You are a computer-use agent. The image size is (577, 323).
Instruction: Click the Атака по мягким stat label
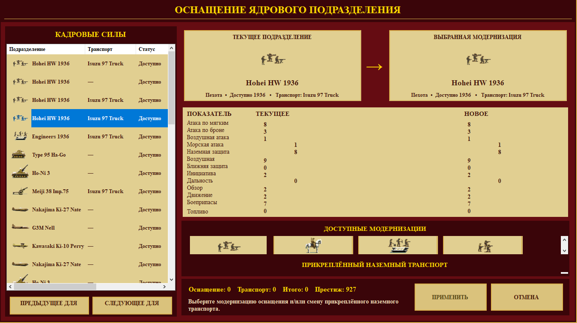(208, 123)
